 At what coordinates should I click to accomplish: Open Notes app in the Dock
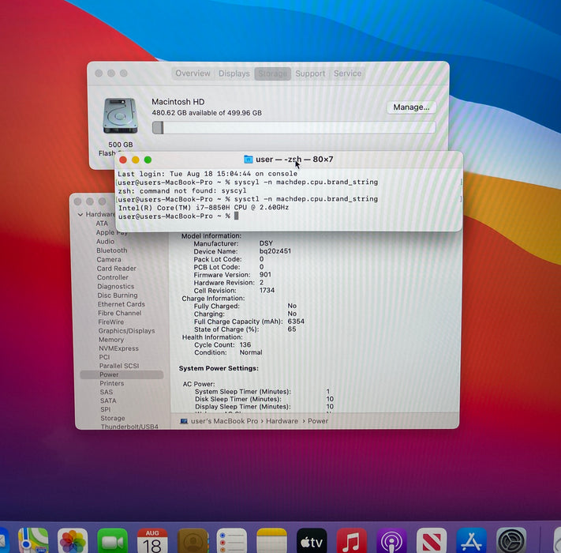(x=271, y=540)
